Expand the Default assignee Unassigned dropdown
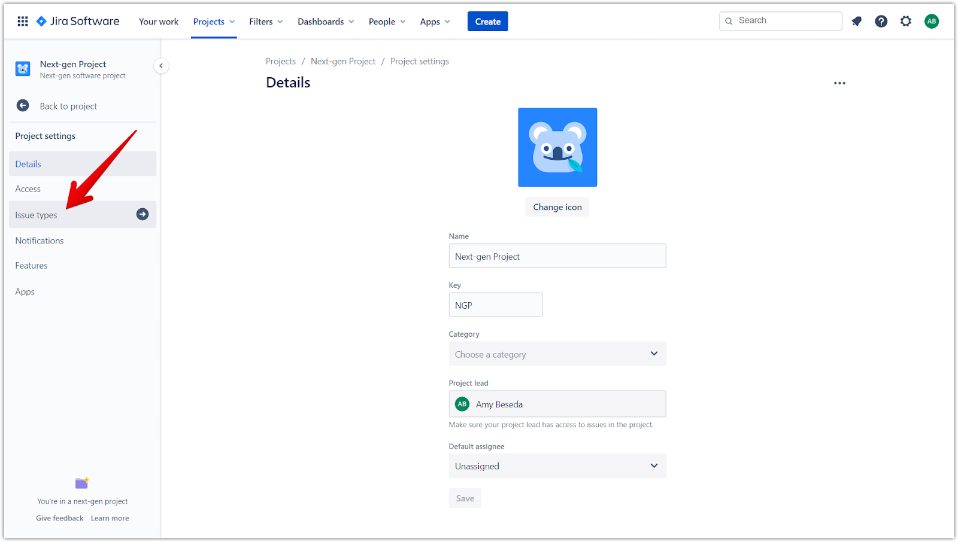Image resolution: width=958 pixels, height=542 pixels. point(557,466)
